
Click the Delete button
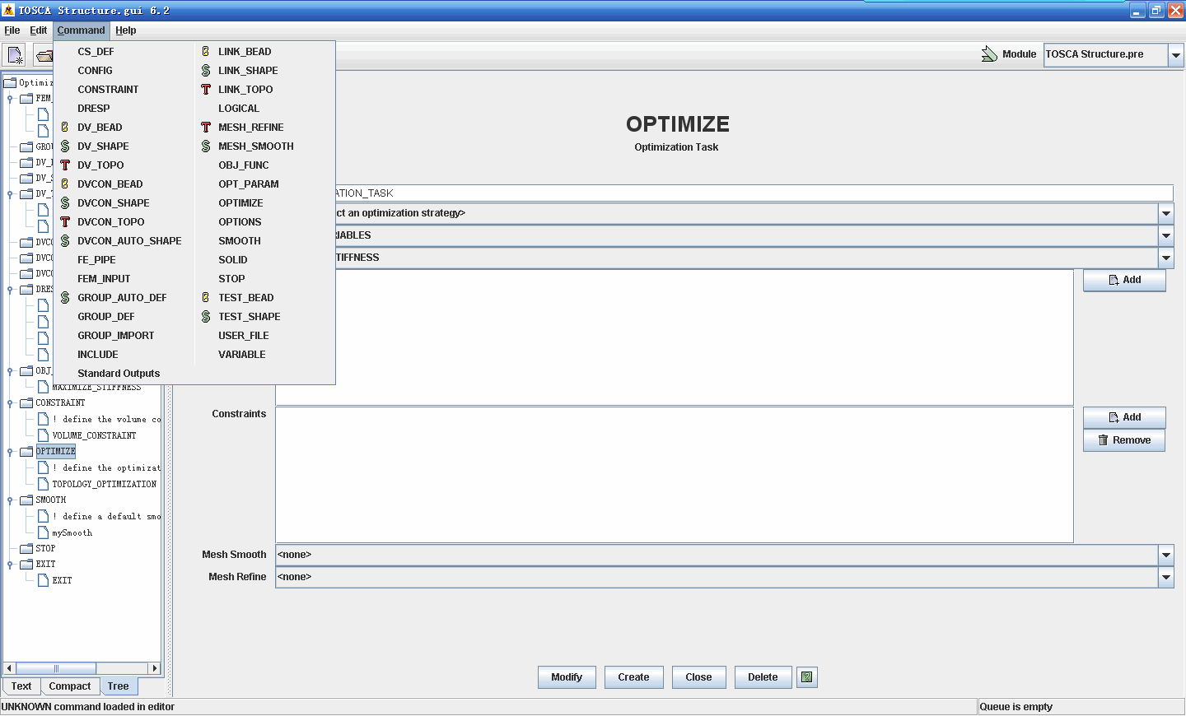coord(763,677)
